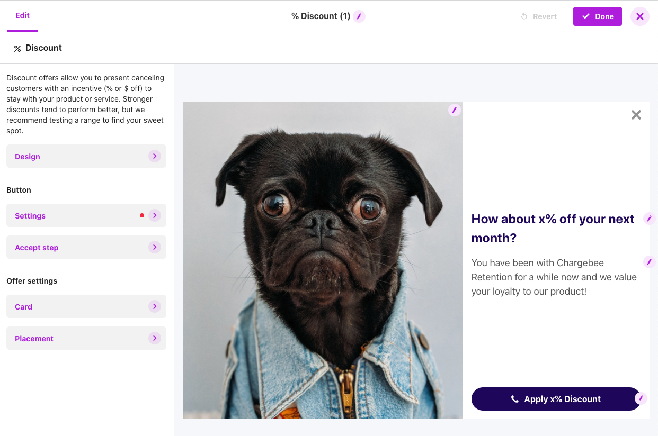Click the red alert dot on Settings
Image resolution: width=658 pixels, height=436 pixels.
pos(142,215)
